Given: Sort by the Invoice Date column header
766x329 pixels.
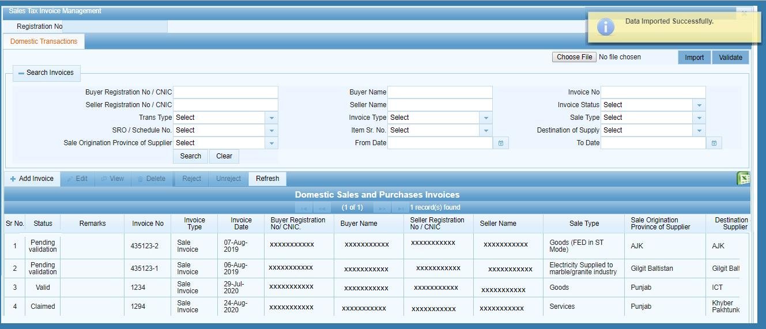Looking at the screenshot, I should pyautogui.click(x=241, y=224).
